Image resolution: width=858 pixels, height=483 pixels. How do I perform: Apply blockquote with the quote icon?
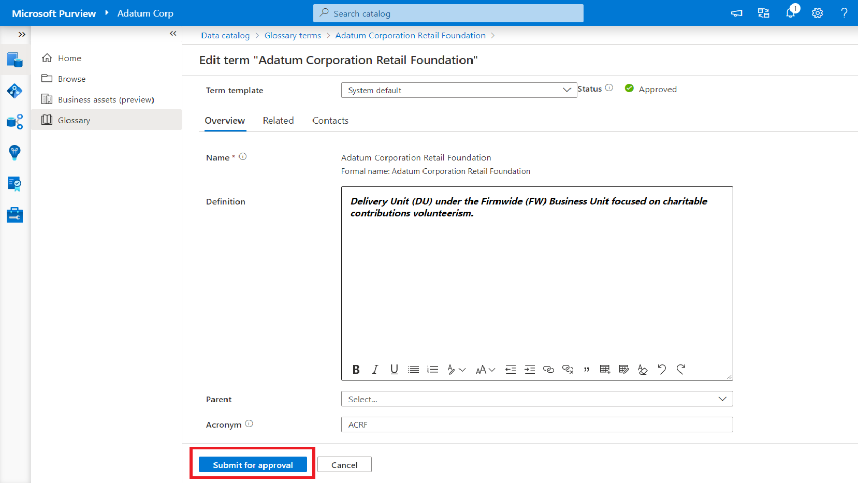586,369
